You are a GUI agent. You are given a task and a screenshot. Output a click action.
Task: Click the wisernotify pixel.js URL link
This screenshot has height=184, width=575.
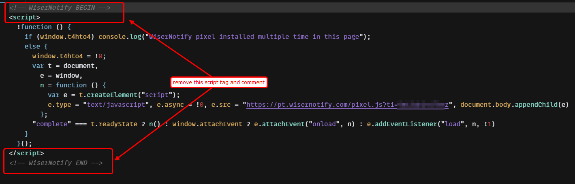point(347,105)
